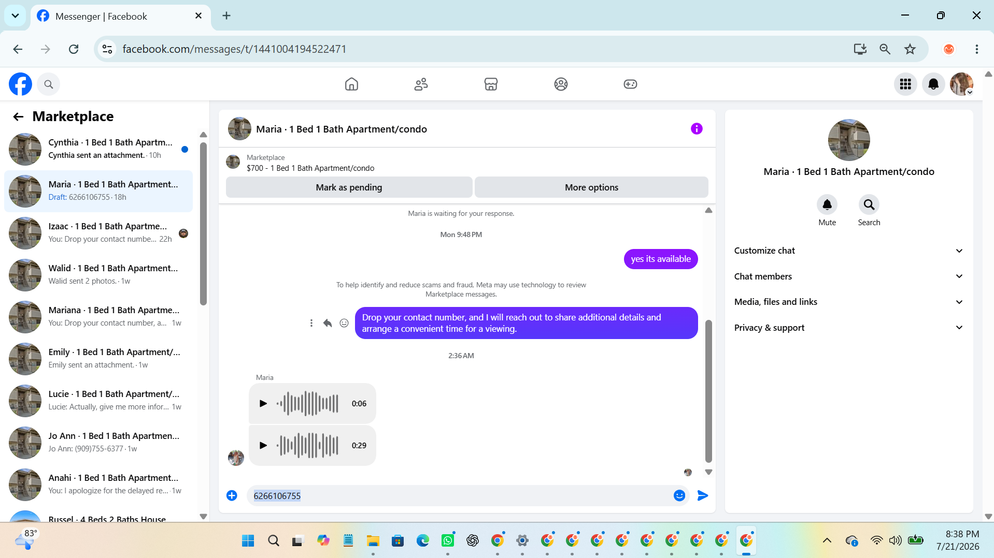Expand Privacy & support section
Screen dimensions: 994x558
click(x=849, y=328)
